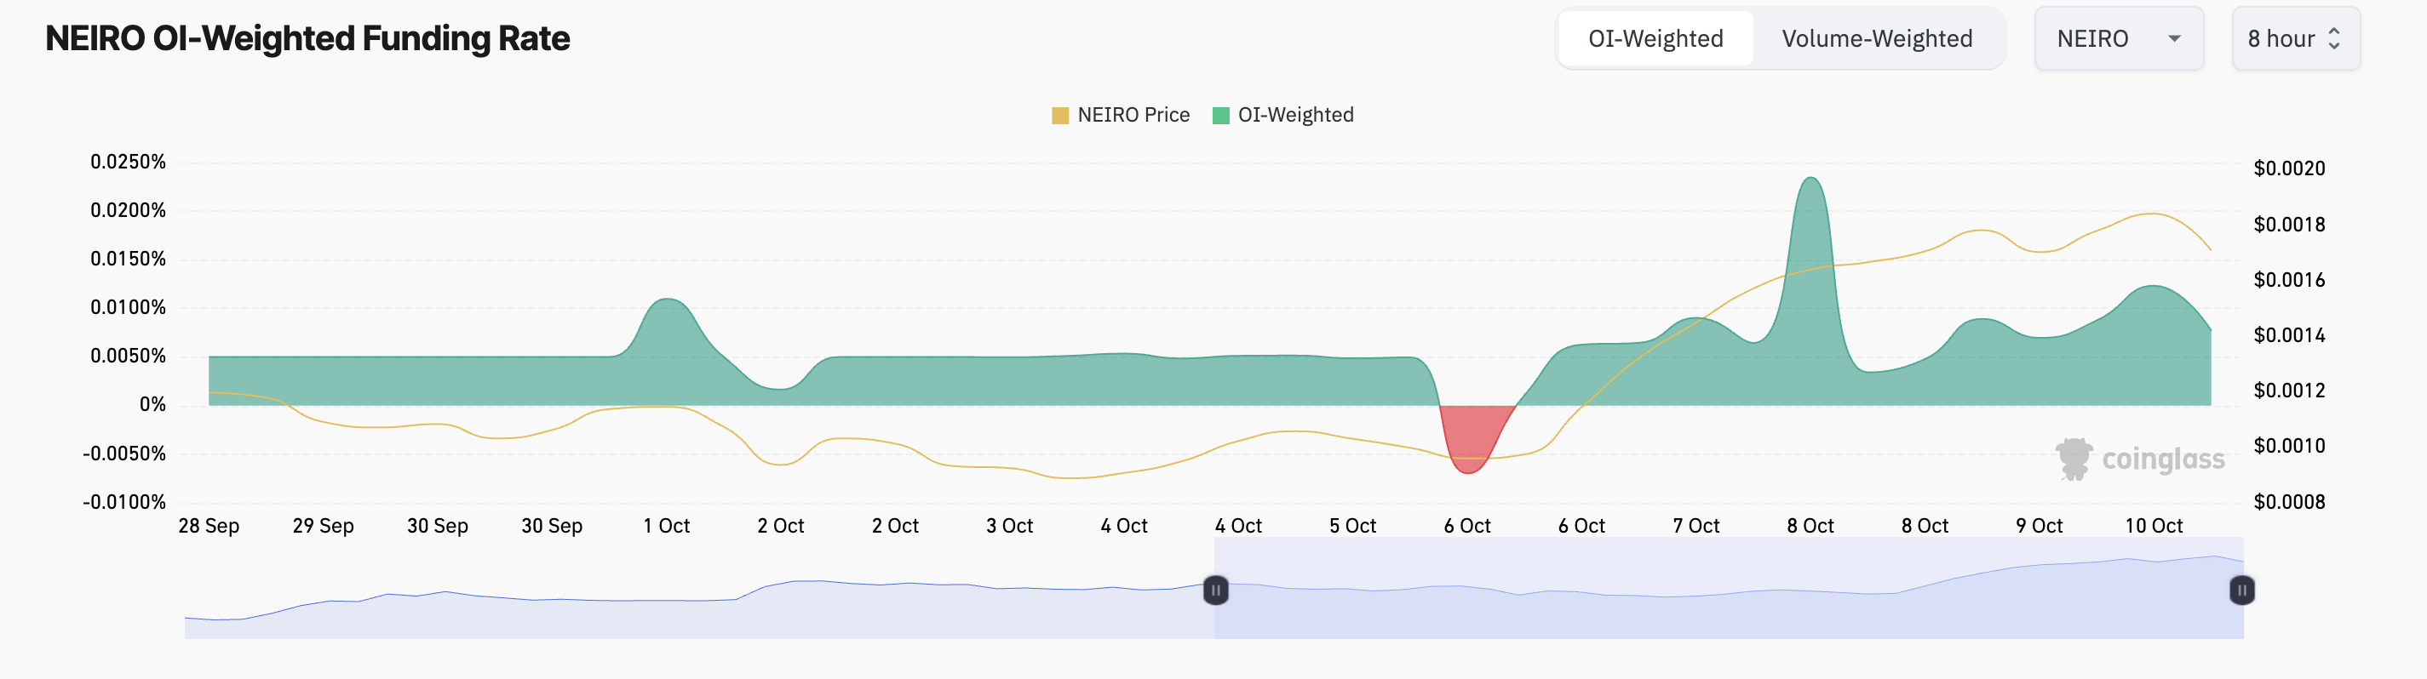
Task: Open the 8 hour interval dropdown
Action: tap(2296, 38)
